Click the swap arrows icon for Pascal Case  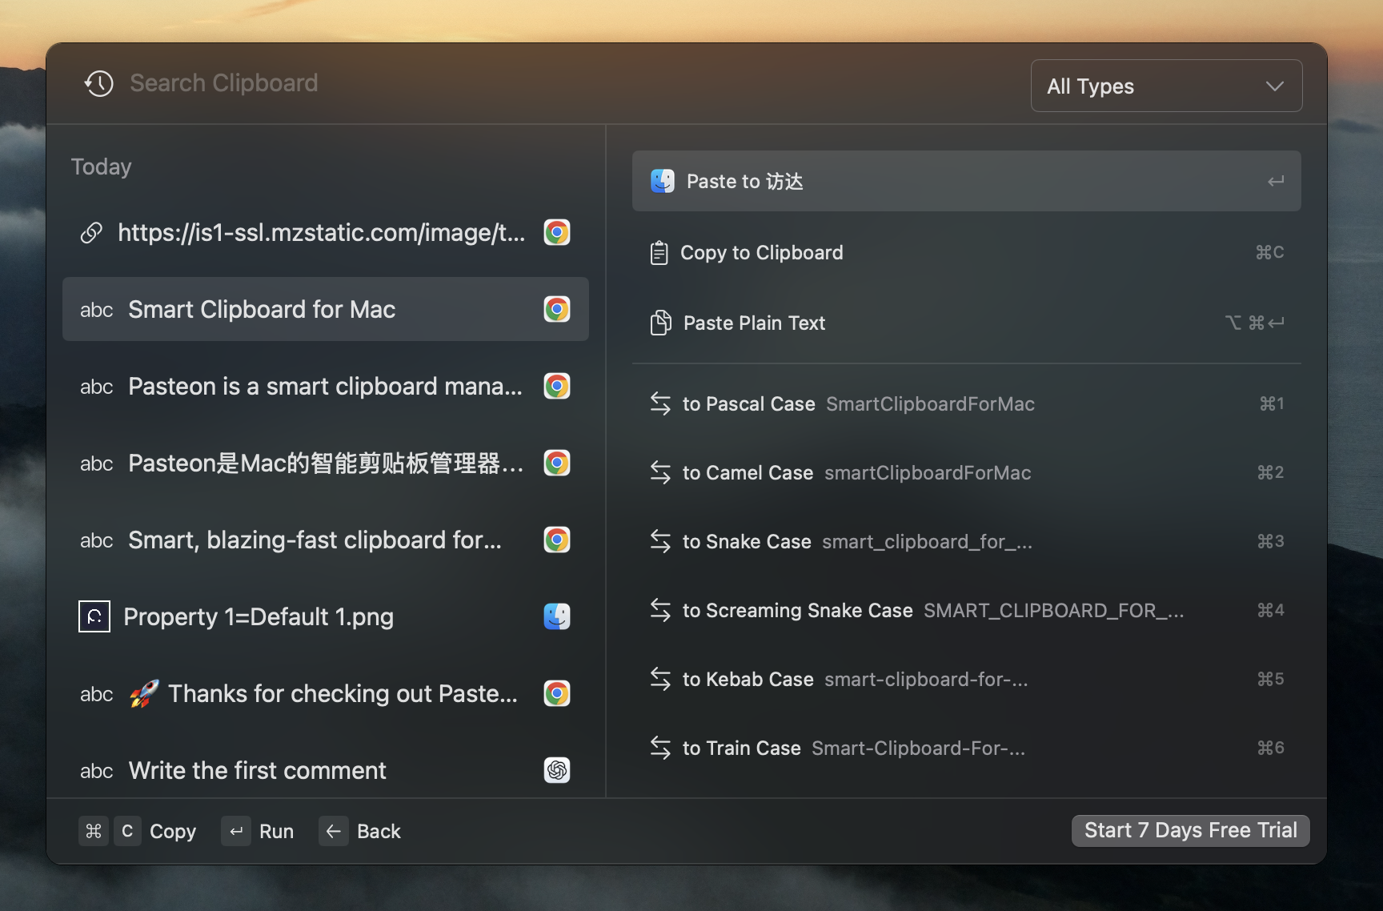click(x=660, y=403)
